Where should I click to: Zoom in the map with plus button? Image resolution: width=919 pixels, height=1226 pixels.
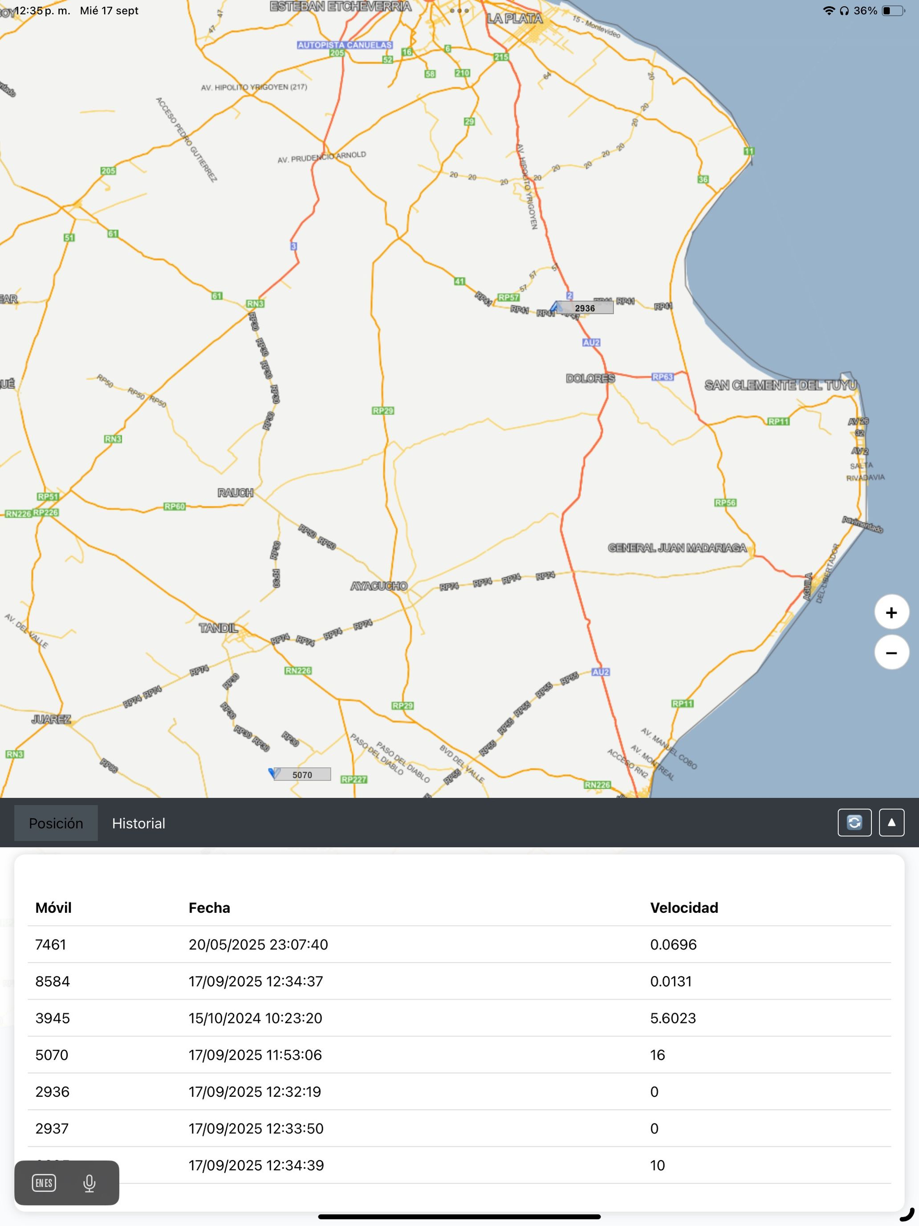pos(891,612)
